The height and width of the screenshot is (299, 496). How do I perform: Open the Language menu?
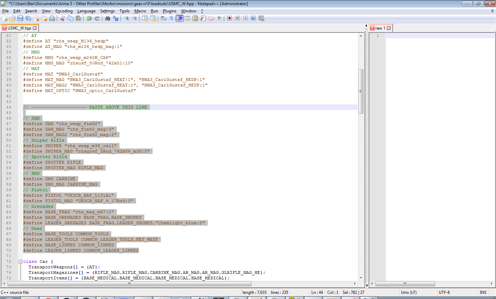(x=86, y=11)
